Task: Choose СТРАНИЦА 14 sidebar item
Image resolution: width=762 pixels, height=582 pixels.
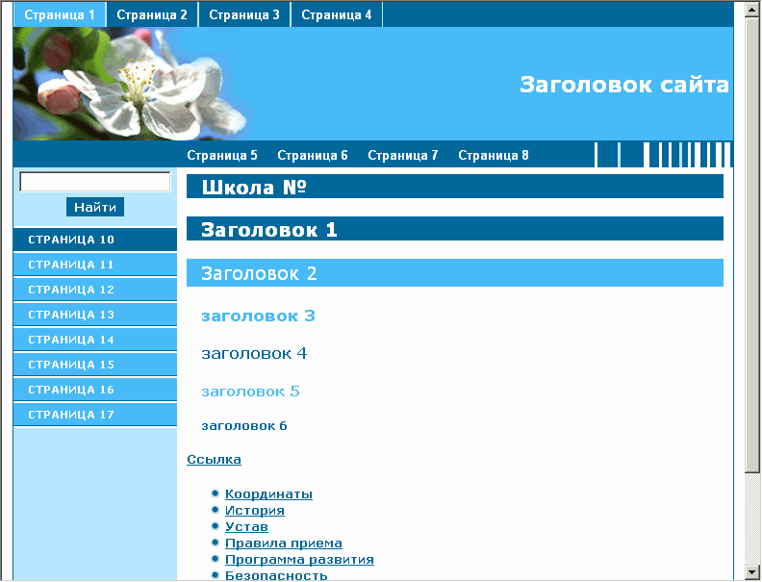Action: [95, 340]
